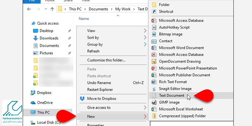Image resolution: width=252 pixels, height=126 pixels.
Task: Choose the Microsoft Excel Worksheet icon
Action: click(154, 109)
